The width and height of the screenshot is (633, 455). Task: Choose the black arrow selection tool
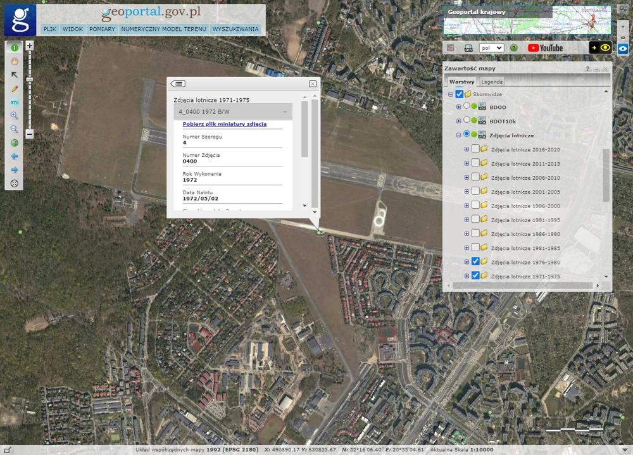pyautogui.click(x=15, y=75)
